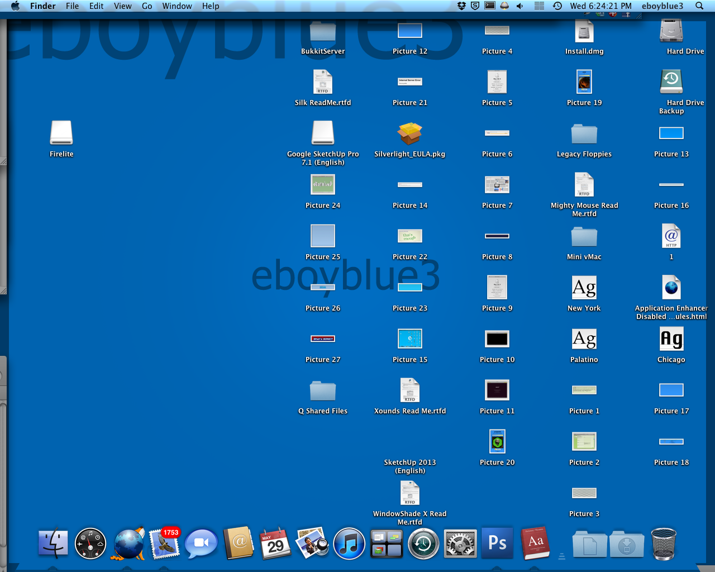Screen dimensions: 715x572
Task: Open the volume control in menu bar
Action: pos(520,6)
